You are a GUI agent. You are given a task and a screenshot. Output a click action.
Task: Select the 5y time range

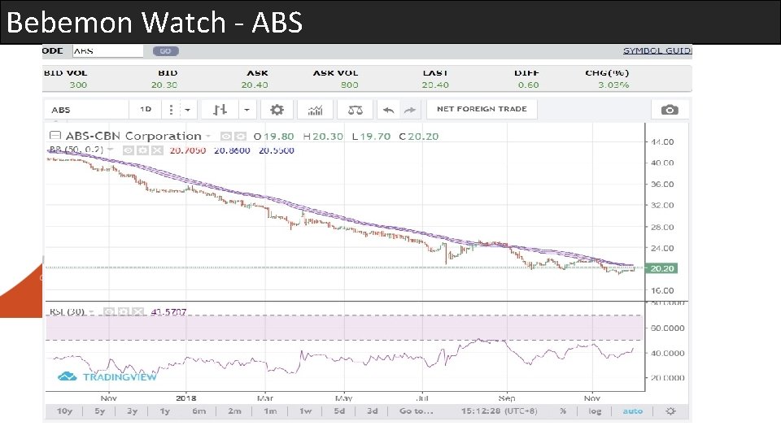coord(100,411)
